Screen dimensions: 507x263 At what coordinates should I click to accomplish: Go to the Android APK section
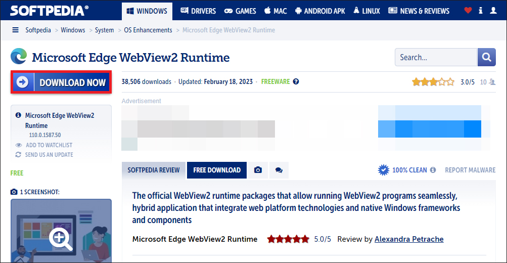click(x=320, y=11)
